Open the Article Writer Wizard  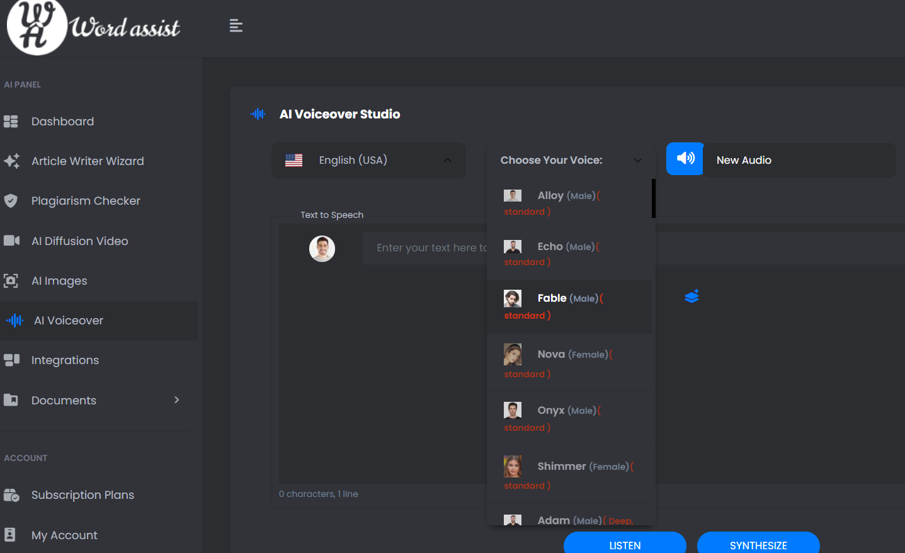point(88,161)
